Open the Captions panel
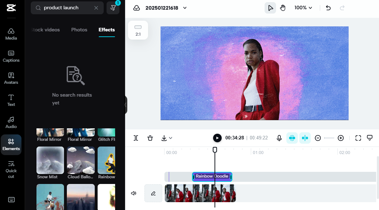Screen dimensions: 379x210 pos(11,56)
